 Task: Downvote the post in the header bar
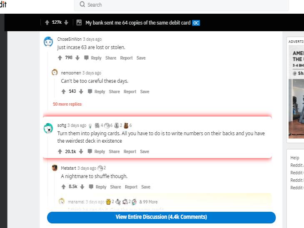[66, 22]
